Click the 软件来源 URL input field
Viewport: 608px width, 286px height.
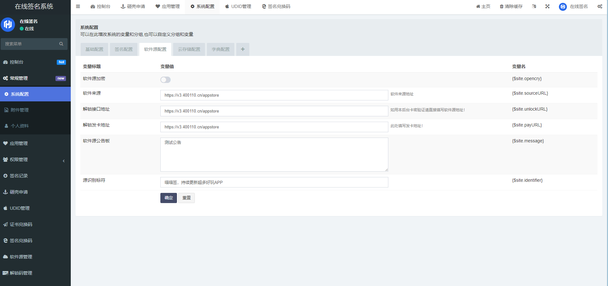coord(274,95)
